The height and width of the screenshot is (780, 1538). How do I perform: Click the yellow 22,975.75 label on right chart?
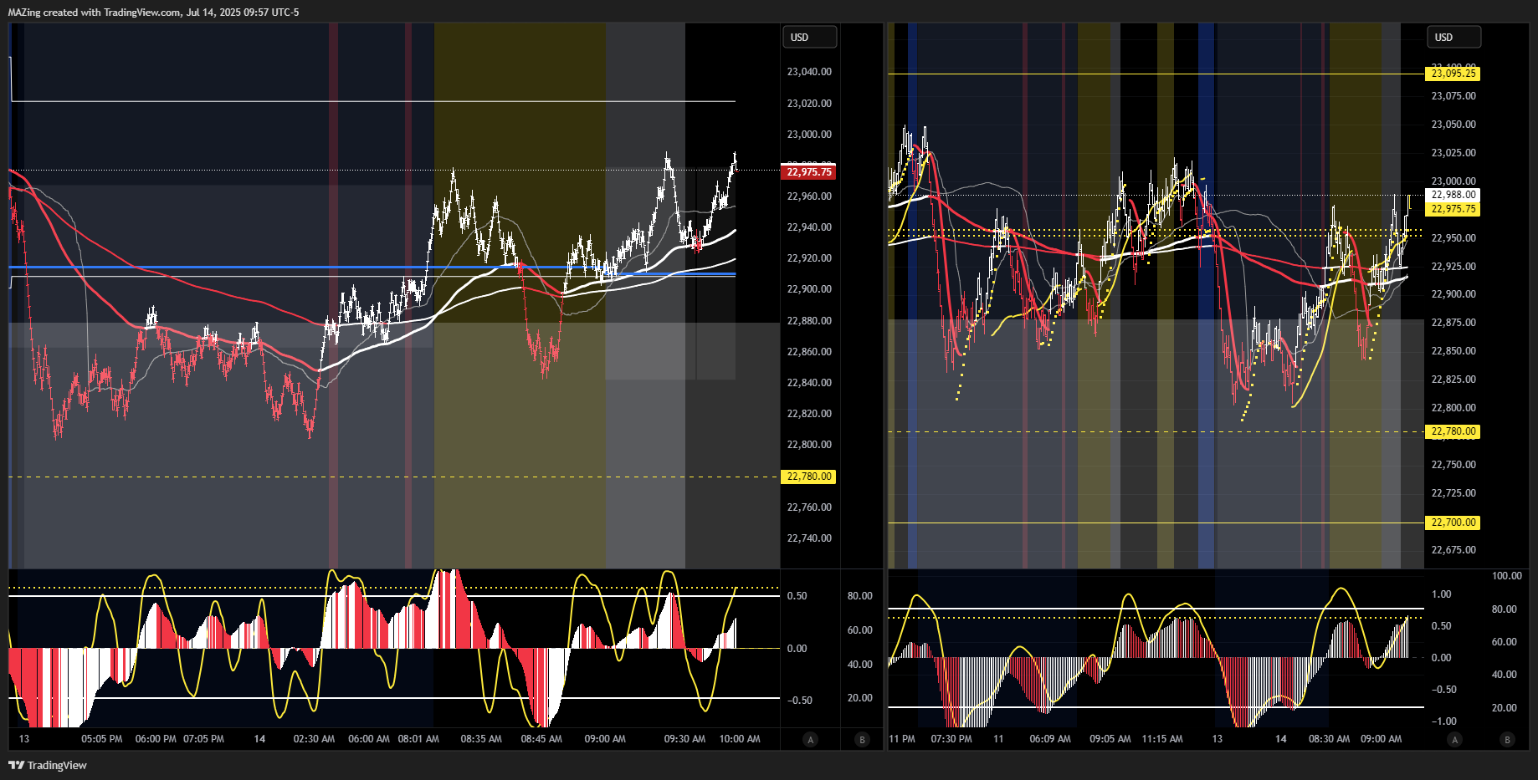point(1453,209)
